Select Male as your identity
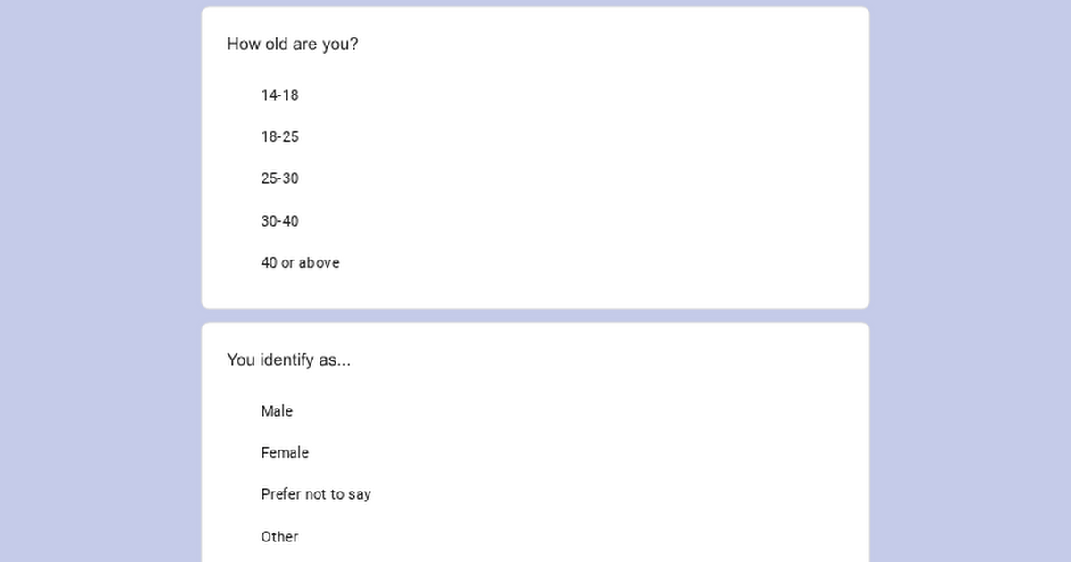The image size is (1071, 562). [x=277, y=411]
